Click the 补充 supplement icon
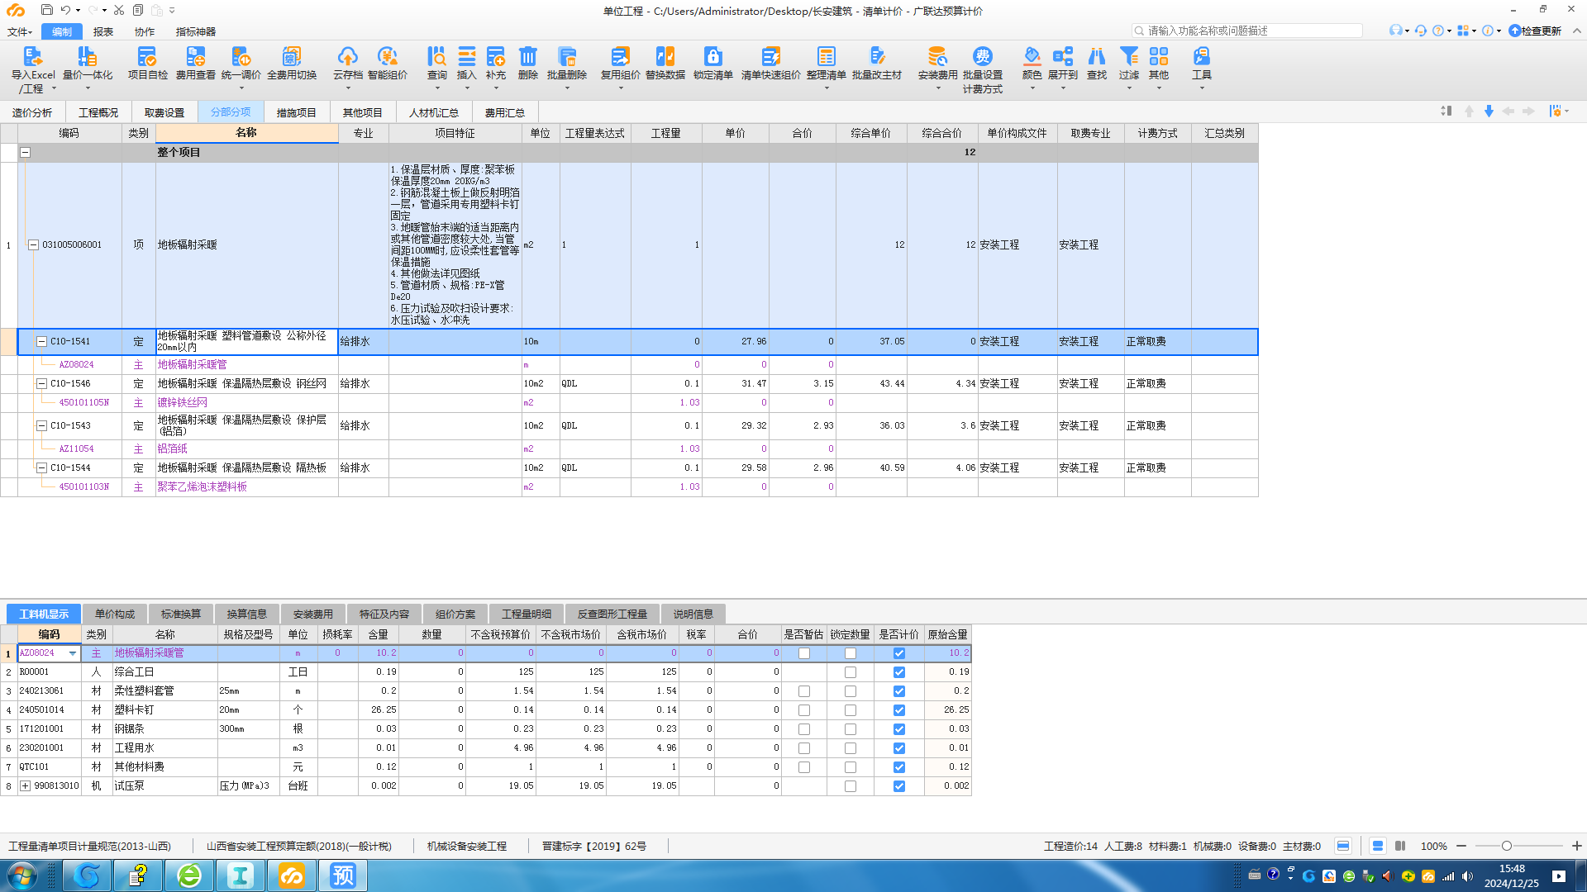 click(x=495, y=56)
